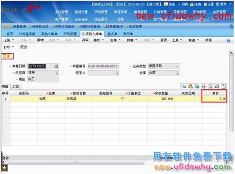Click the 半成品 cell in row 1
Image resolution: width=235 pixels, height=174 pixels.
pyautogui.click(x=79, y=99)
